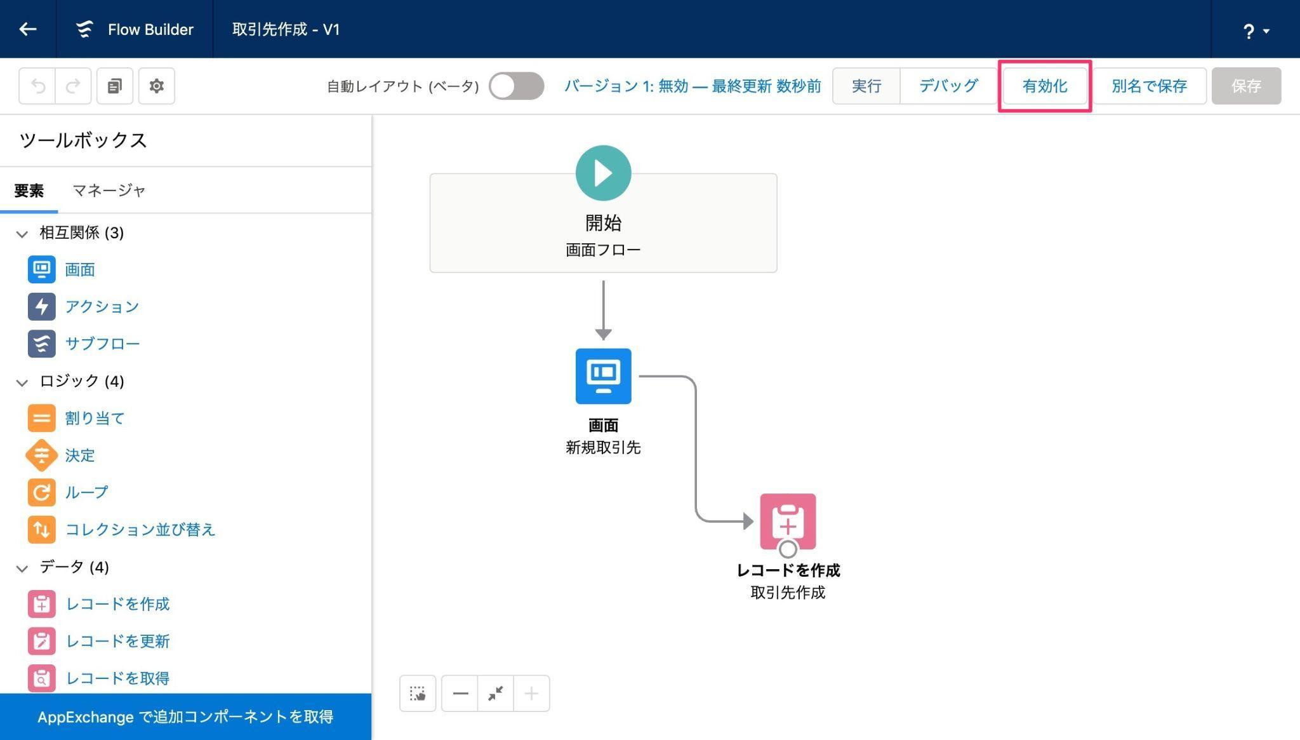The image size is (1300, 740).
Task: Collapse the ロジック (4) section
Action: click(x=22, y=382)
